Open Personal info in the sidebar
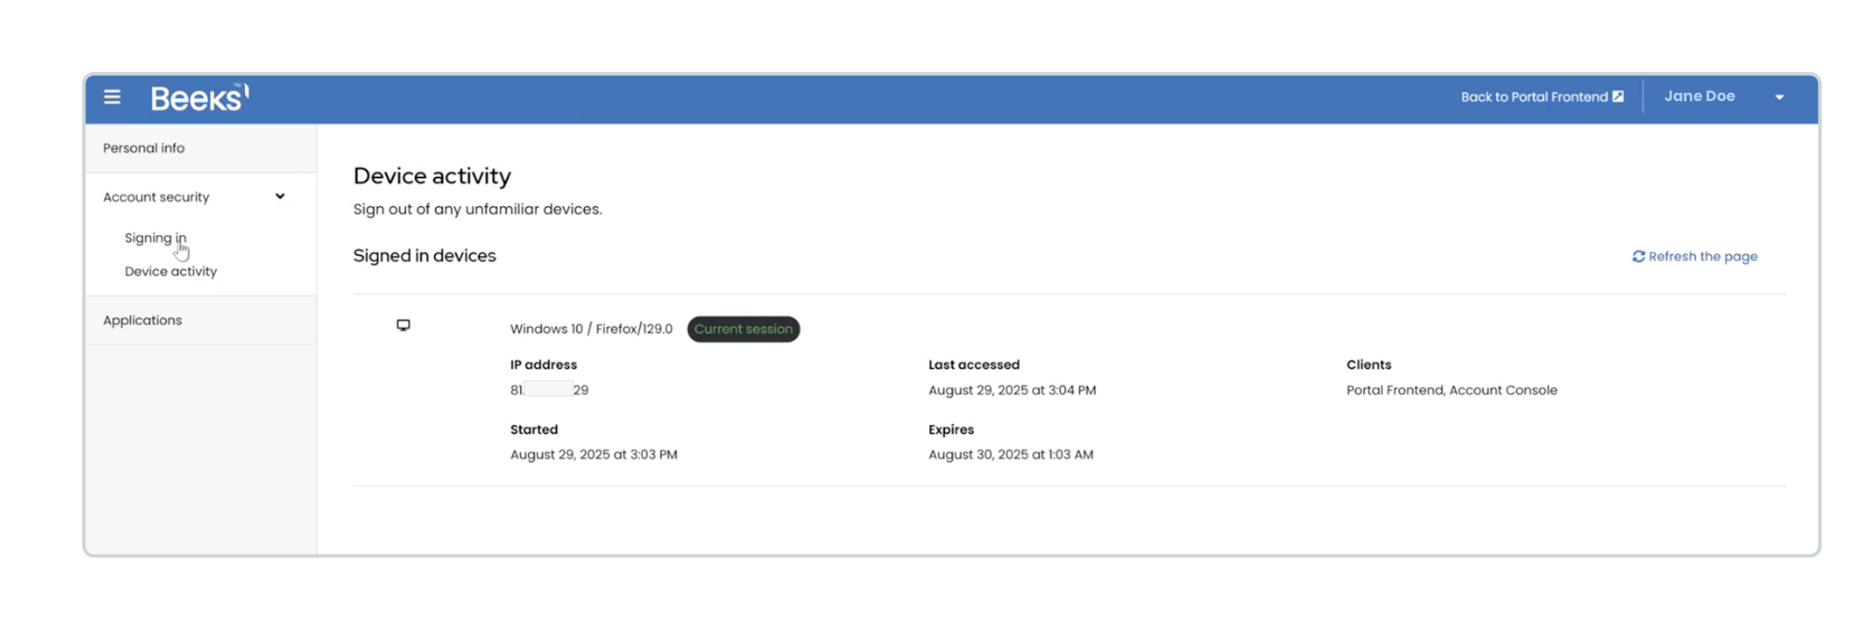 click(143, 148)
